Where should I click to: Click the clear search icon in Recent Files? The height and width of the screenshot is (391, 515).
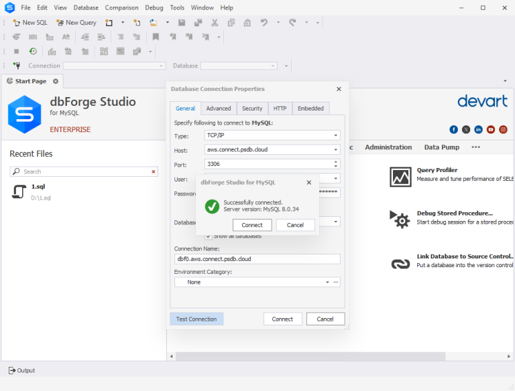154,171
